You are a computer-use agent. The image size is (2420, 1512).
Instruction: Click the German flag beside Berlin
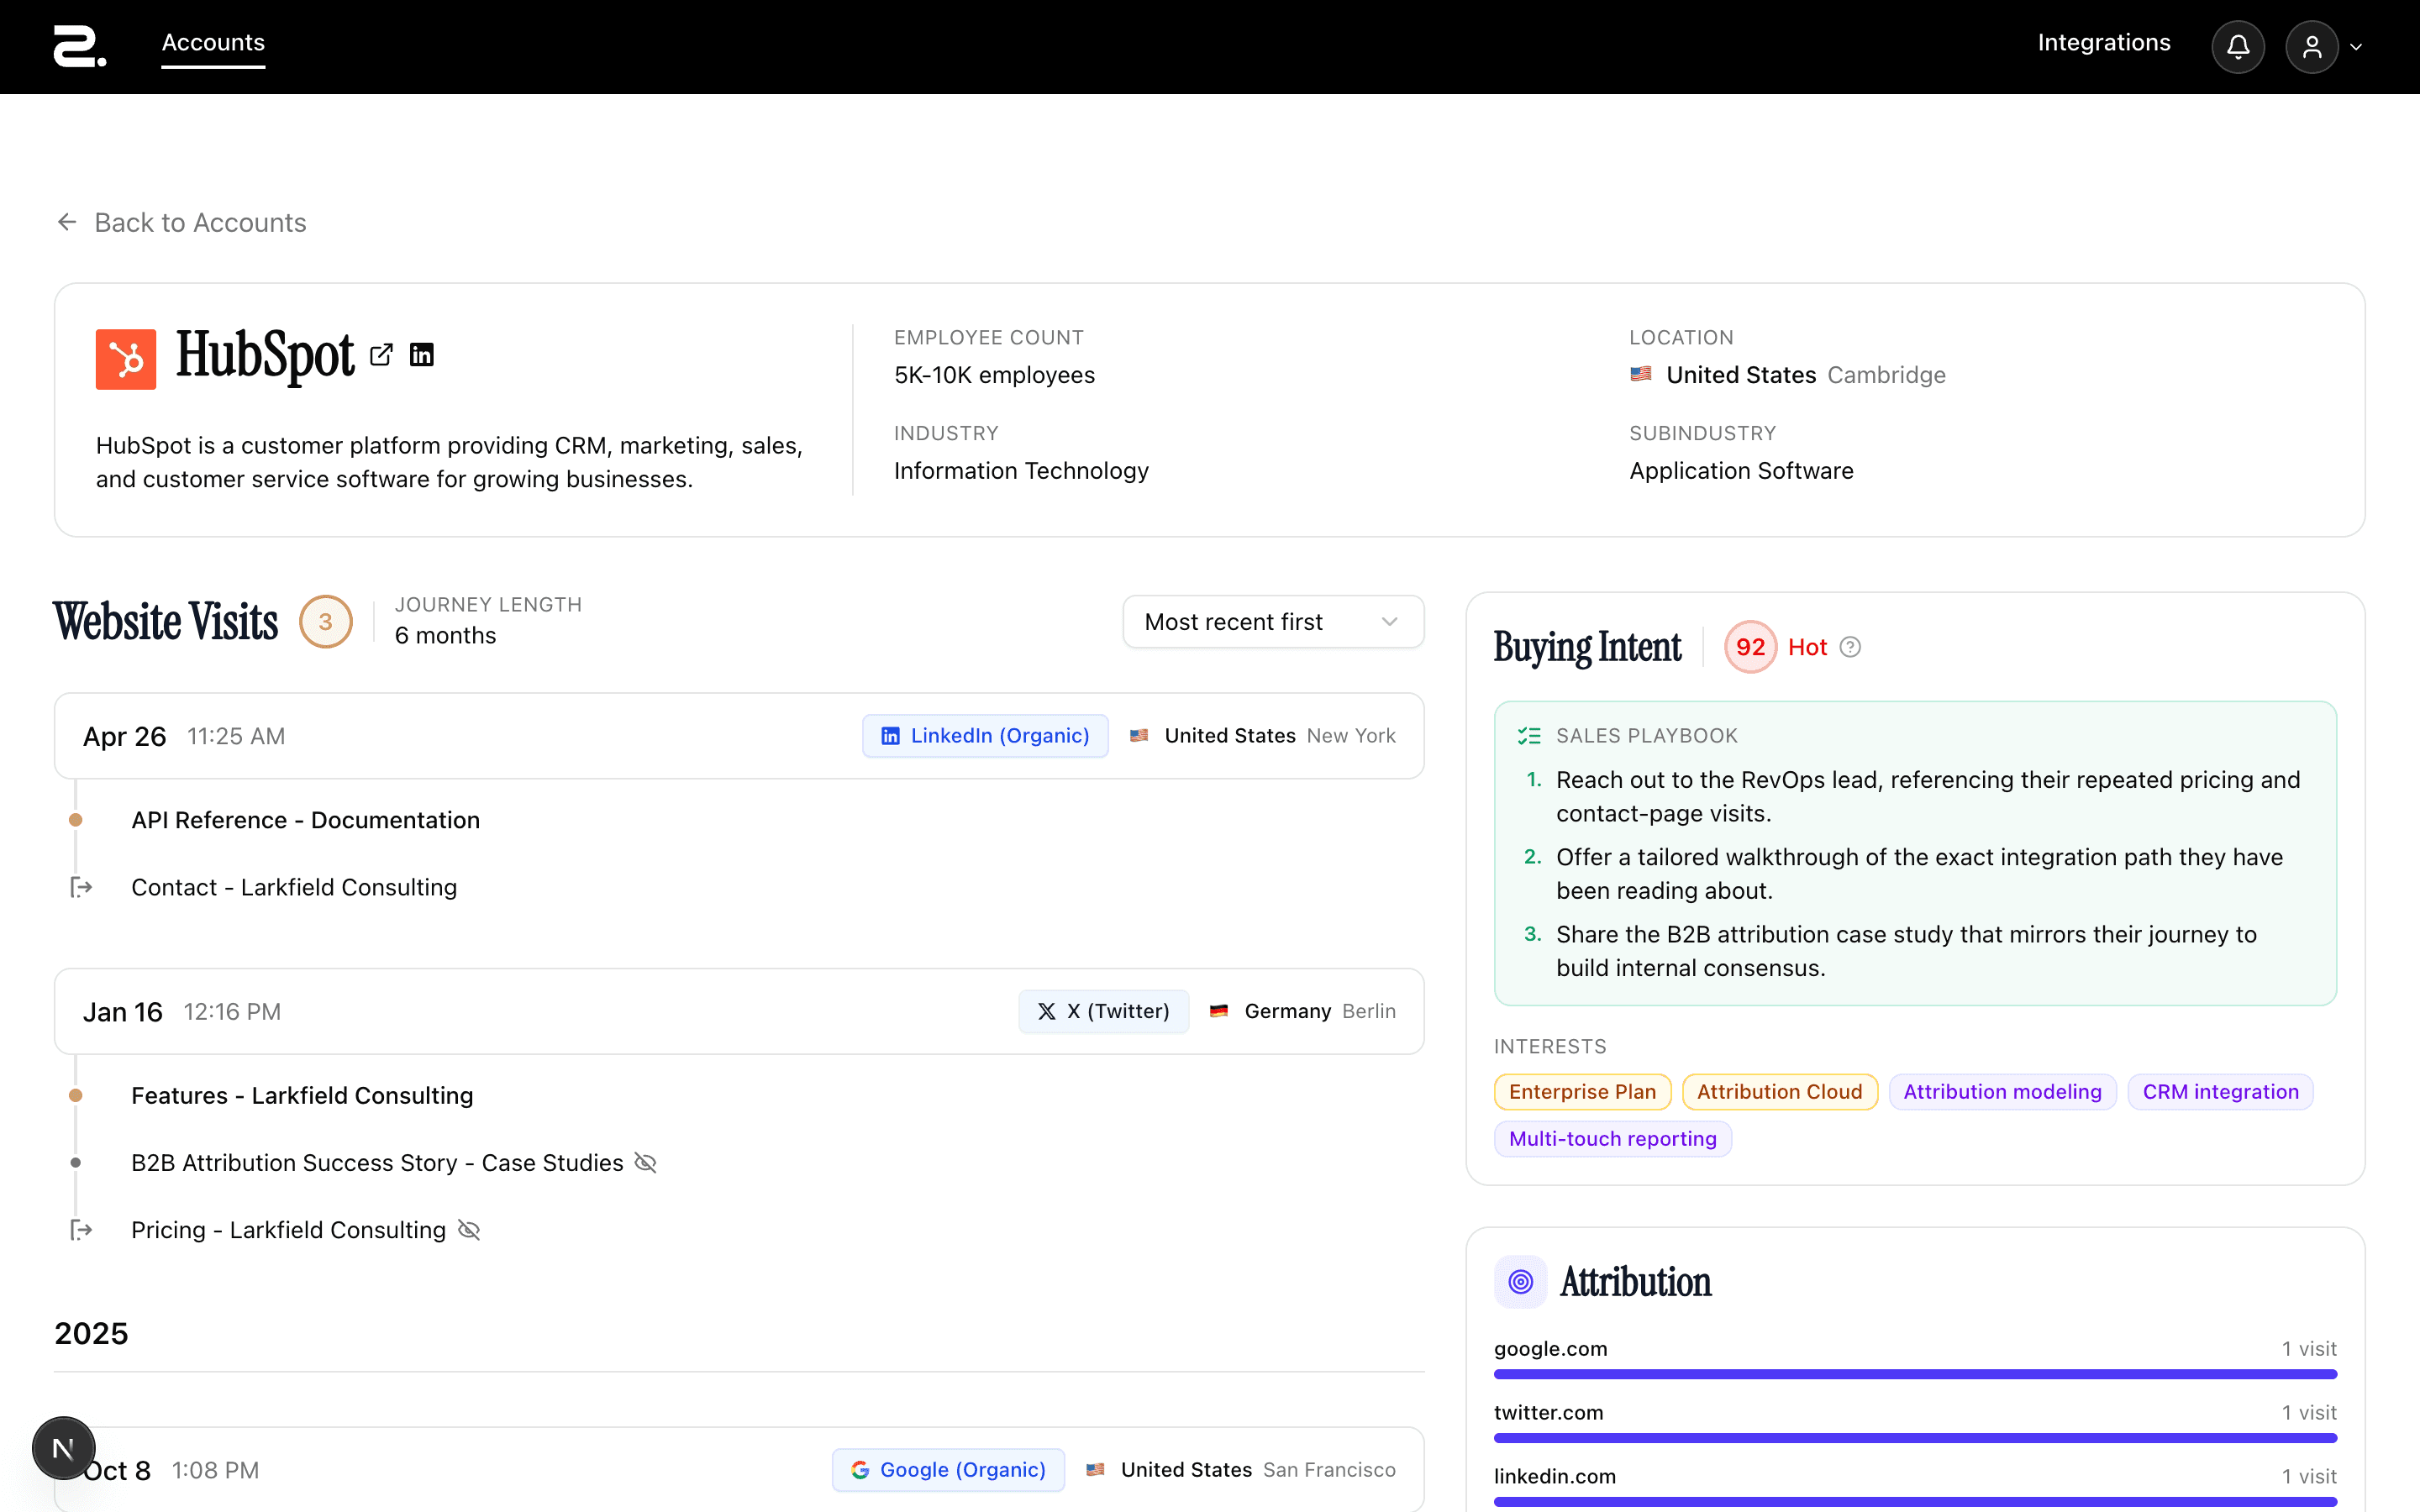1218,1011
